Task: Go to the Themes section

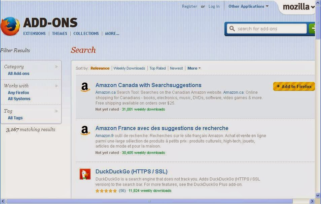Action: click(x=60, y=34)
